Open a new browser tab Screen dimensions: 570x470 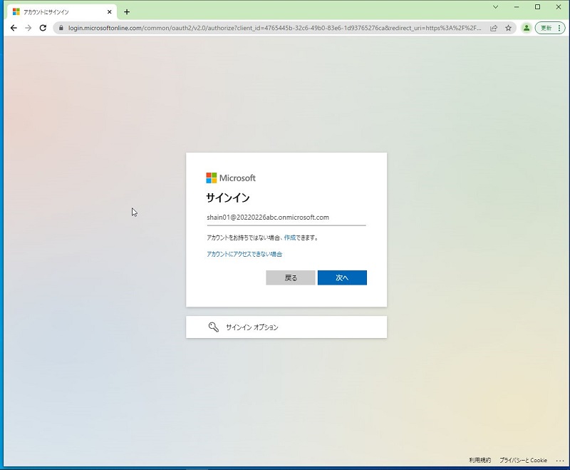[x=127, y=12]
